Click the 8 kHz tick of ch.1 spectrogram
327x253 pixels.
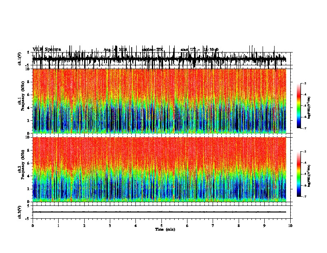pyautogui.click(x=28, y=82)
